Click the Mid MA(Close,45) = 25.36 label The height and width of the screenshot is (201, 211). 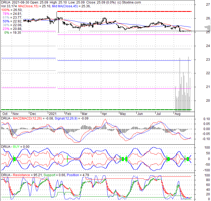tap(71, 6)
